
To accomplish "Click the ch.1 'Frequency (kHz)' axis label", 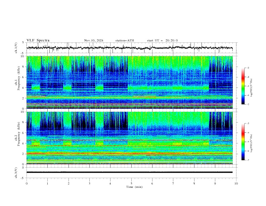I will click(19, 78).
